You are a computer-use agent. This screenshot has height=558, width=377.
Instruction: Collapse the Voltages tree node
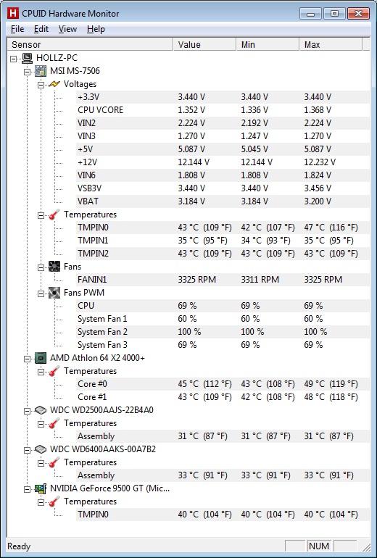click(41, 85)
